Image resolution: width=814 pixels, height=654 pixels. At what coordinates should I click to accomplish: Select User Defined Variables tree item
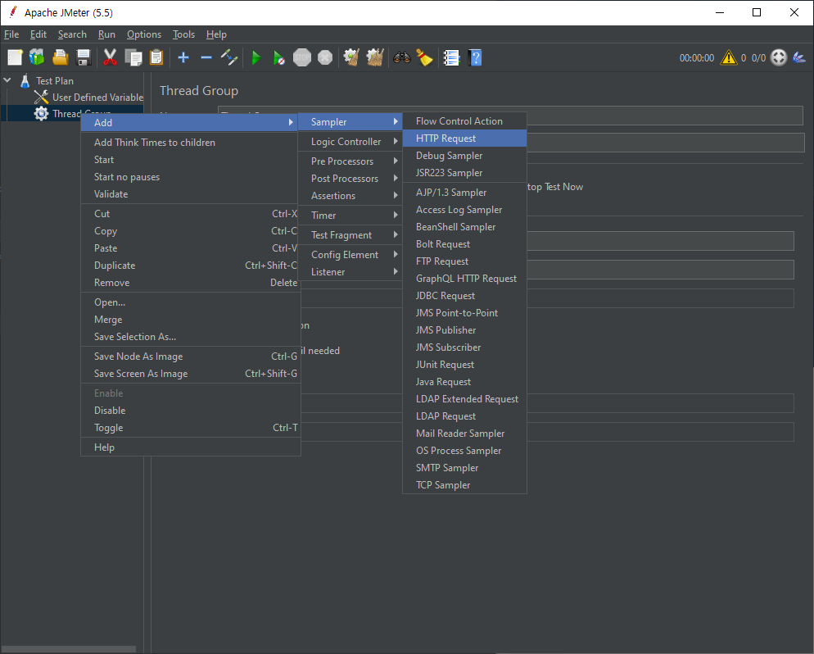click(x=97, y=98)
